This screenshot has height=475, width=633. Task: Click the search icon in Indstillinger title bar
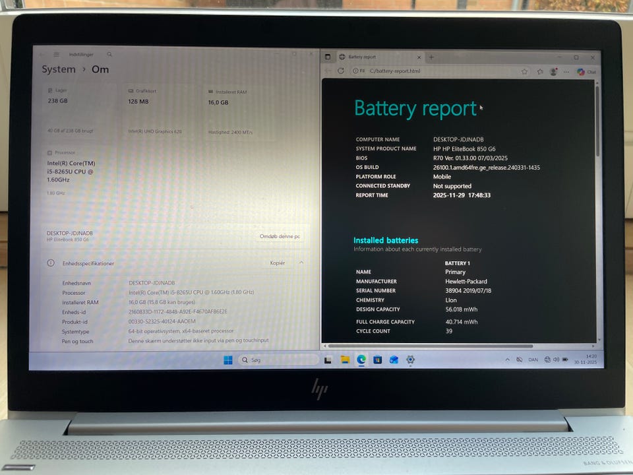109,54
